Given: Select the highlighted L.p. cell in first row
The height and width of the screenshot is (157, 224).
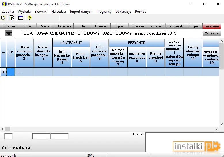Looking at the screenshot, I should coord(11,72).
